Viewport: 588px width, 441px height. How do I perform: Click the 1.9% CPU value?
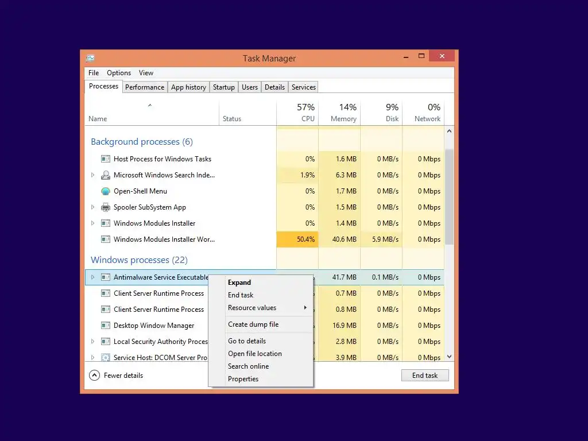click(308, 175)
